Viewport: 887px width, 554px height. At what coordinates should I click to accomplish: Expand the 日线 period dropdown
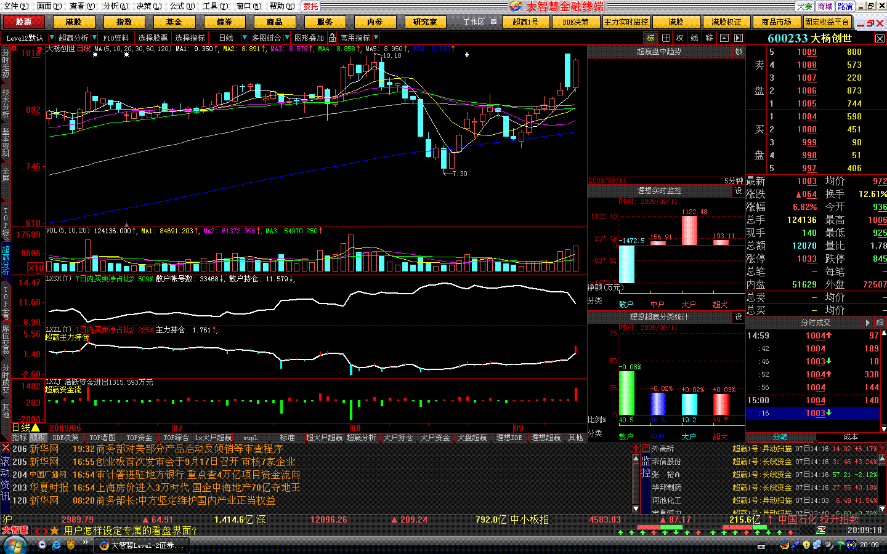click(244, 38)
